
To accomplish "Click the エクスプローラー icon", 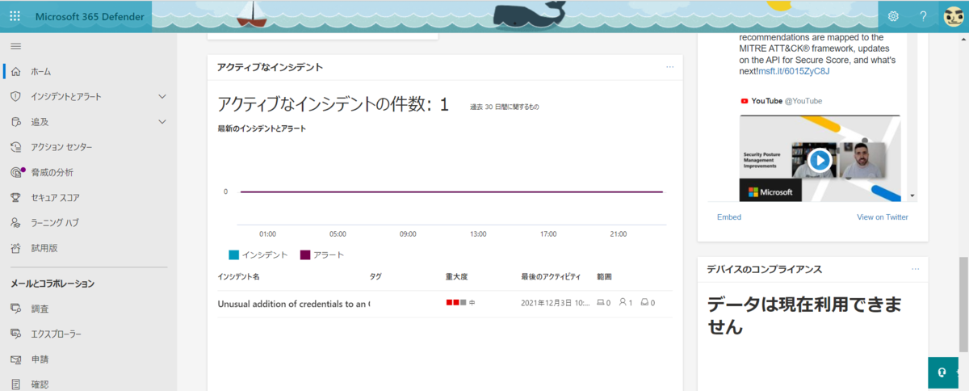I will (15, 334).
